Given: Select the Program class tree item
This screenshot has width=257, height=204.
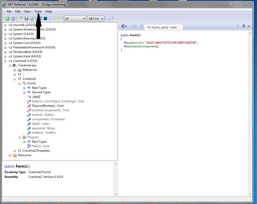Looking at the screenshot, I should click(33, 137).
